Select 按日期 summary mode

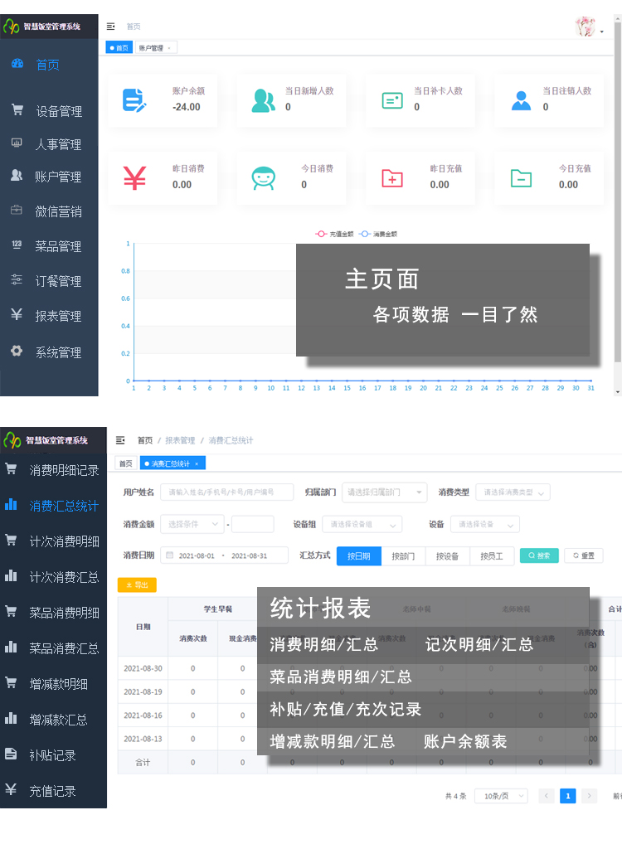point(358,556)
